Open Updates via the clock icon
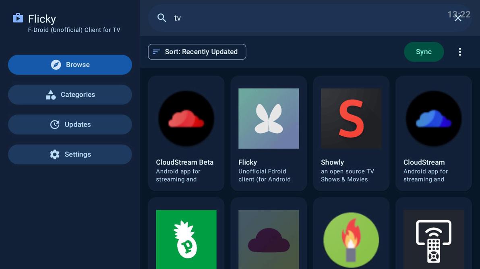The image size is (480, 269). pos(55,124)
